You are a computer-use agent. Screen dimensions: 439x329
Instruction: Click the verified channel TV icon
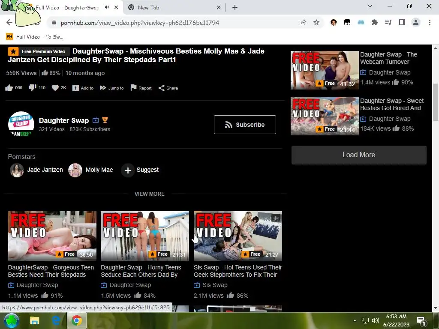[x=96, y=120]
